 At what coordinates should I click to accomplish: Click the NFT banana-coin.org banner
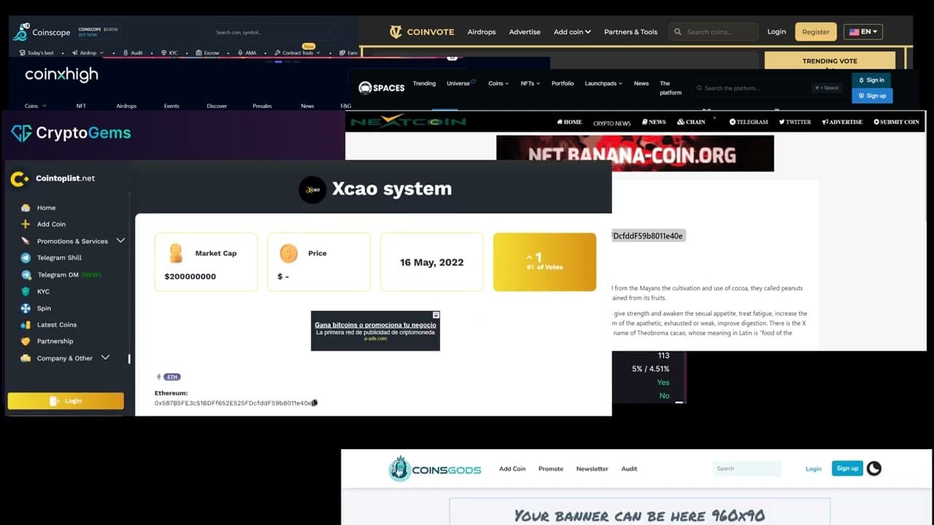tap(635, 154)
